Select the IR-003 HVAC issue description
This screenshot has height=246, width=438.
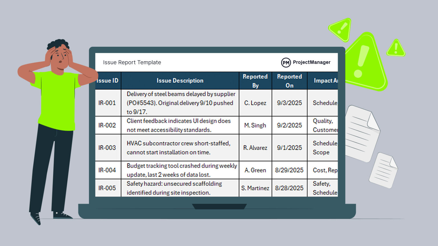point(180,148)
